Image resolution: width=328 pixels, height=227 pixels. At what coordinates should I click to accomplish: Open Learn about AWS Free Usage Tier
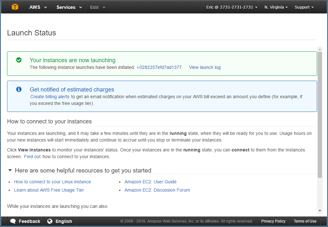pos(49,190)
